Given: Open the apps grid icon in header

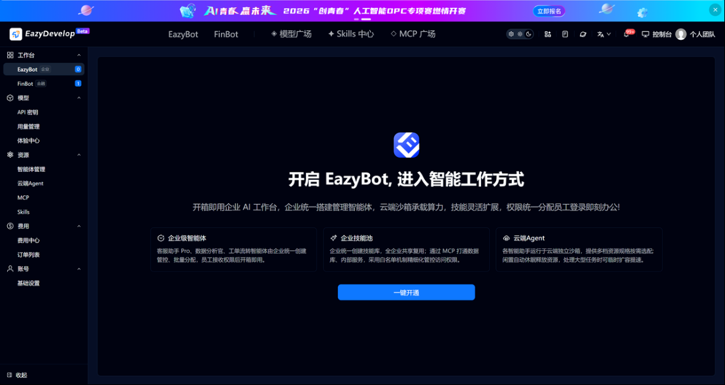Looking at the screenshot, I should click(548, 34).
